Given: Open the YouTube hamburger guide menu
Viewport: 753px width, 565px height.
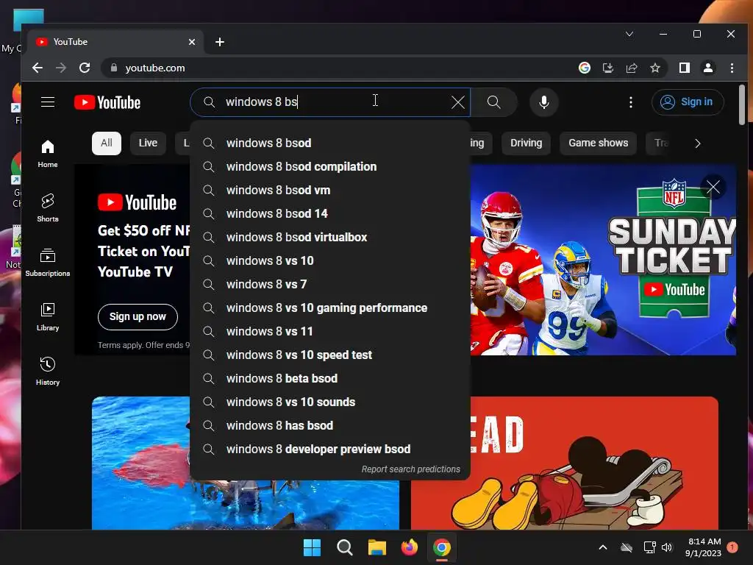Looking at the screenshot, I should 48,102.
